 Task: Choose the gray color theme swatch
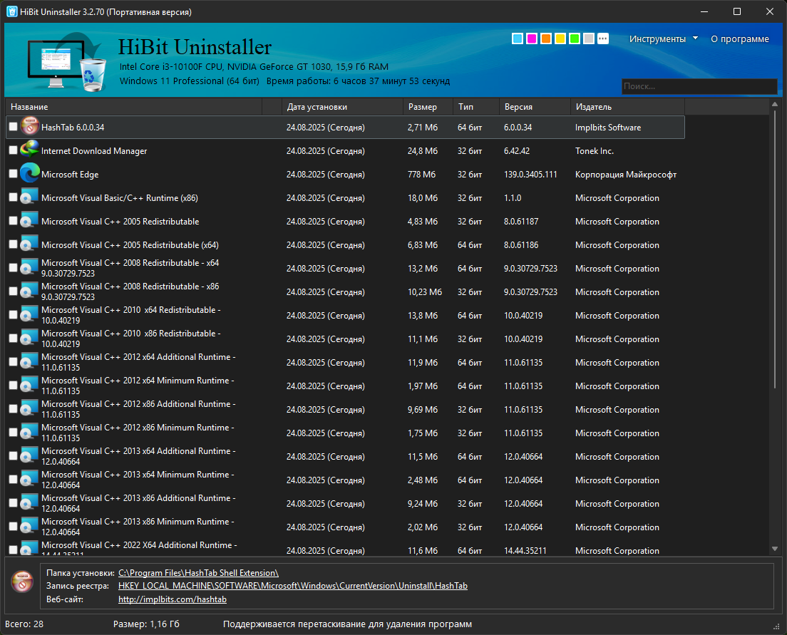pos(589,38)
